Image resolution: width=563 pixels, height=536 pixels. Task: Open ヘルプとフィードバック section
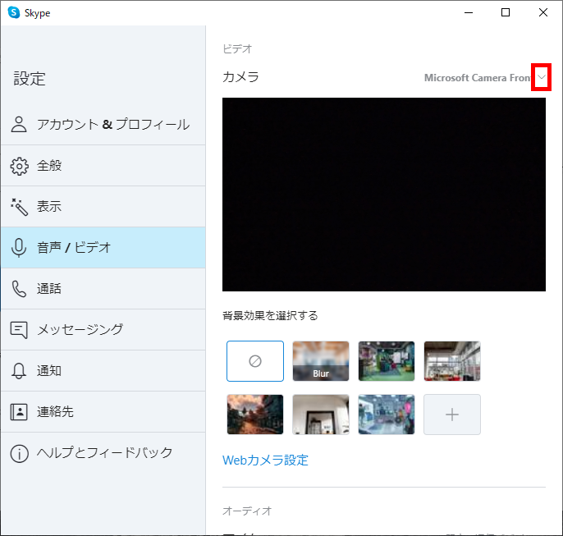(103, 453)
